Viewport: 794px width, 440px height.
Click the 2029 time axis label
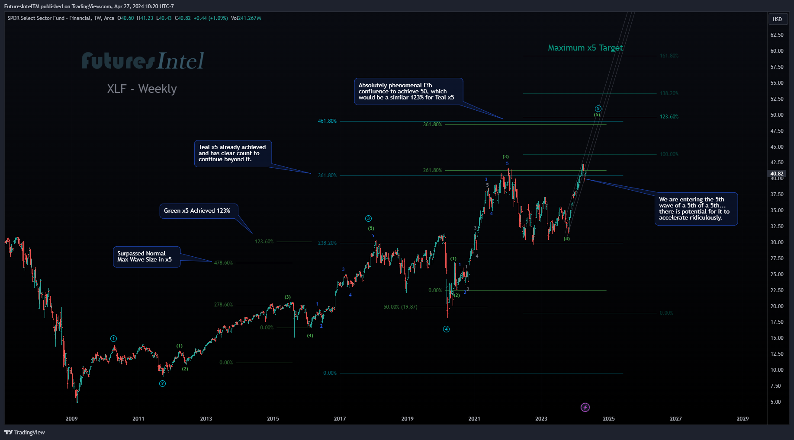[743, 419]
